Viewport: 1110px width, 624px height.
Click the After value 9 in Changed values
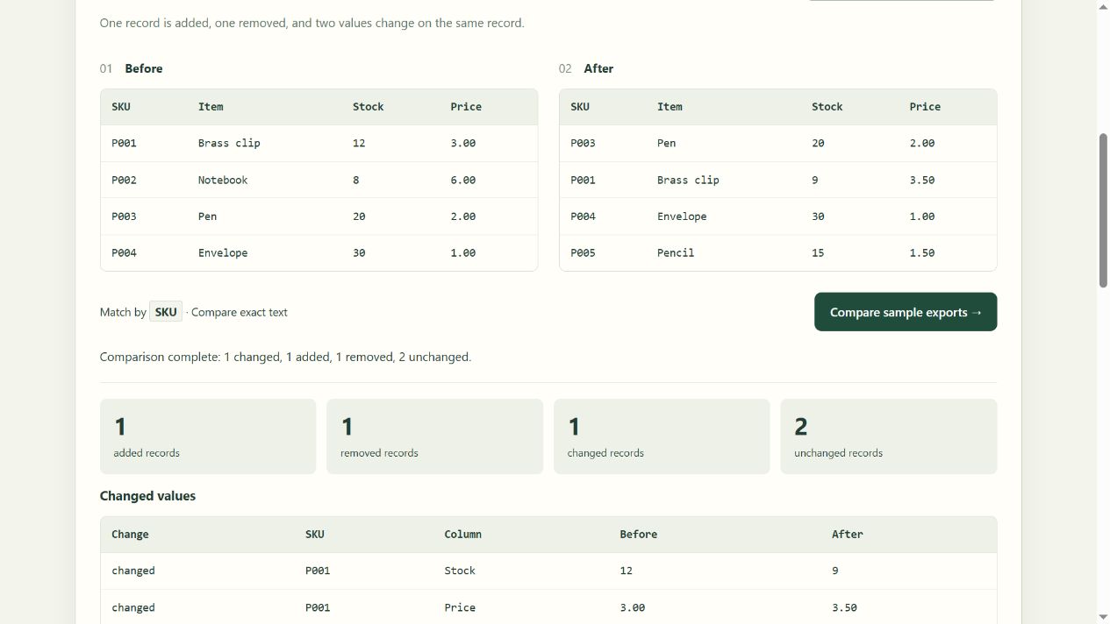coord(835,571)
